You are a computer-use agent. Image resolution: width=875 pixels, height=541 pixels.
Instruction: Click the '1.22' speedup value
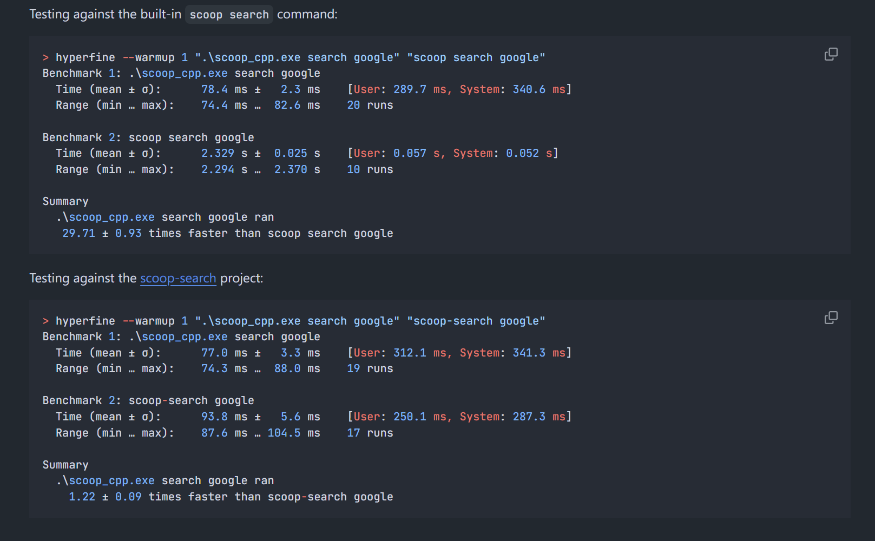(82, 497)
